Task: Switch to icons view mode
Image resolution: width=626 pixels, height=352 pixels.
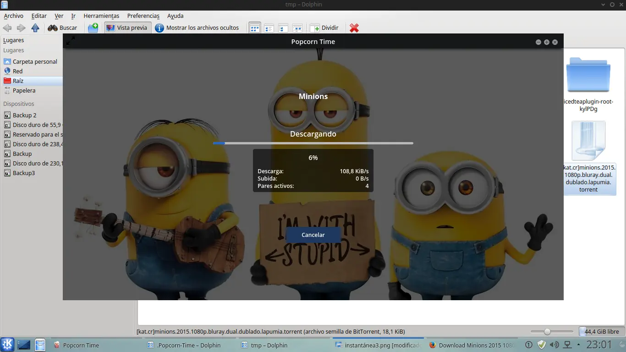Action: [x=254, y=28]
